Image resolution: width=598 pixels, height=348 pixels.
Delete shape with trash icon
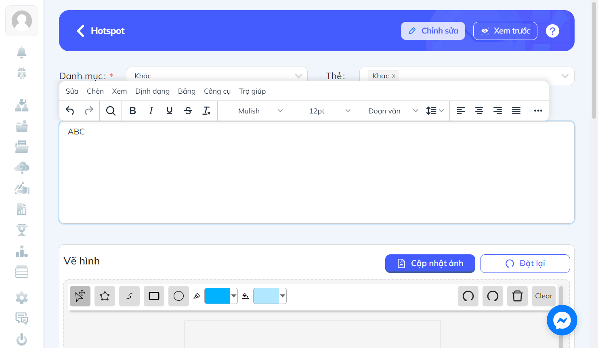pos(517,296)
